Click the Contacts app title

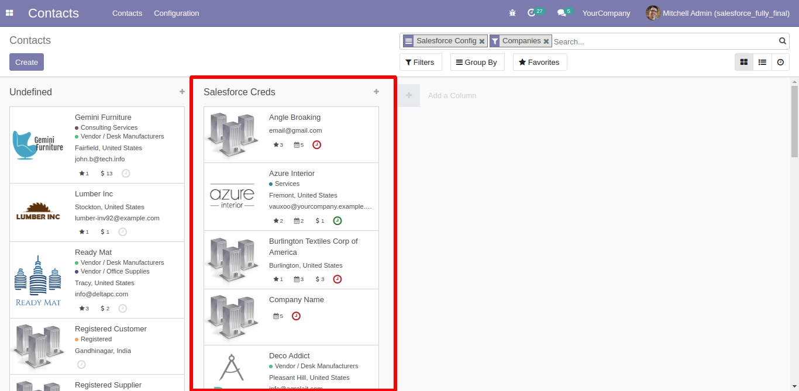coord(53,13)
